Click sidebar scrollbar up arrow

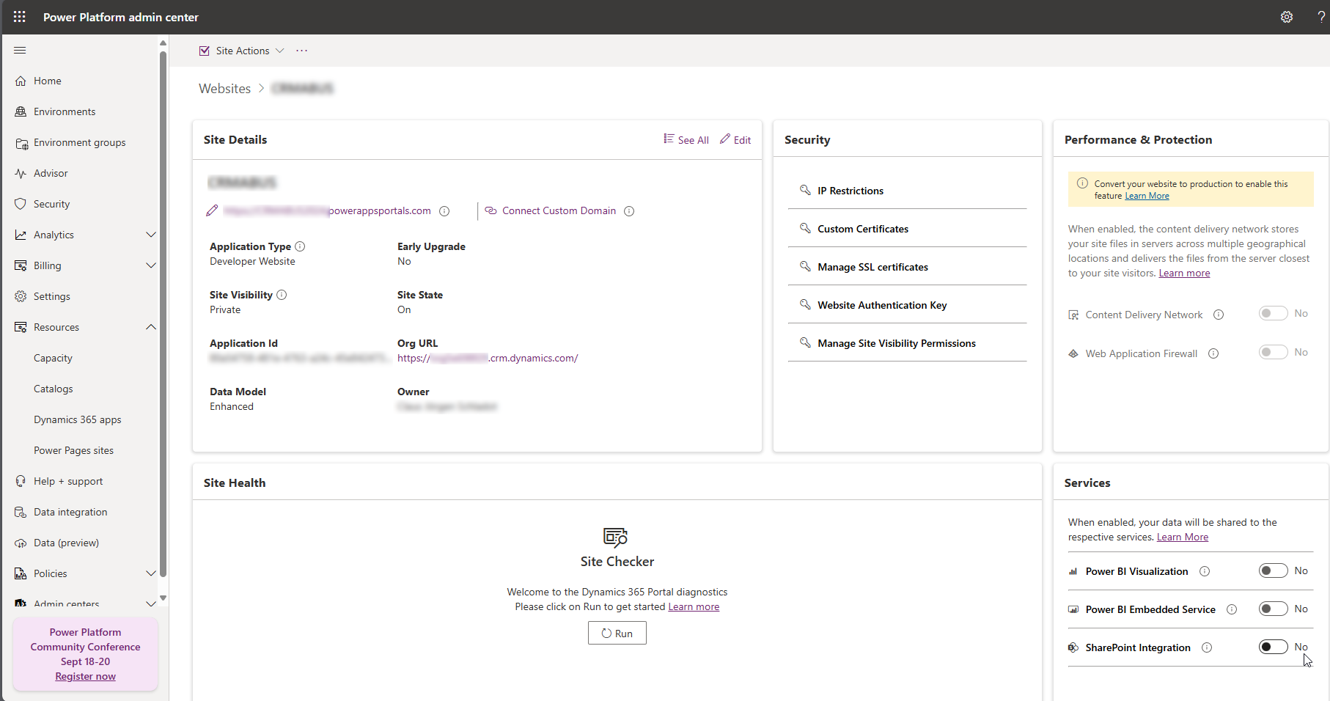click(163, 43)
